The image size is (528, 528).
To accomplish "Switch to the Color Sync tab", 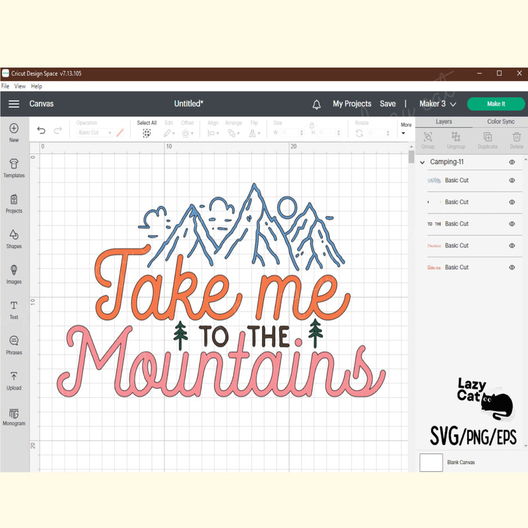I will pyautogui.click(x=500, y=122).
